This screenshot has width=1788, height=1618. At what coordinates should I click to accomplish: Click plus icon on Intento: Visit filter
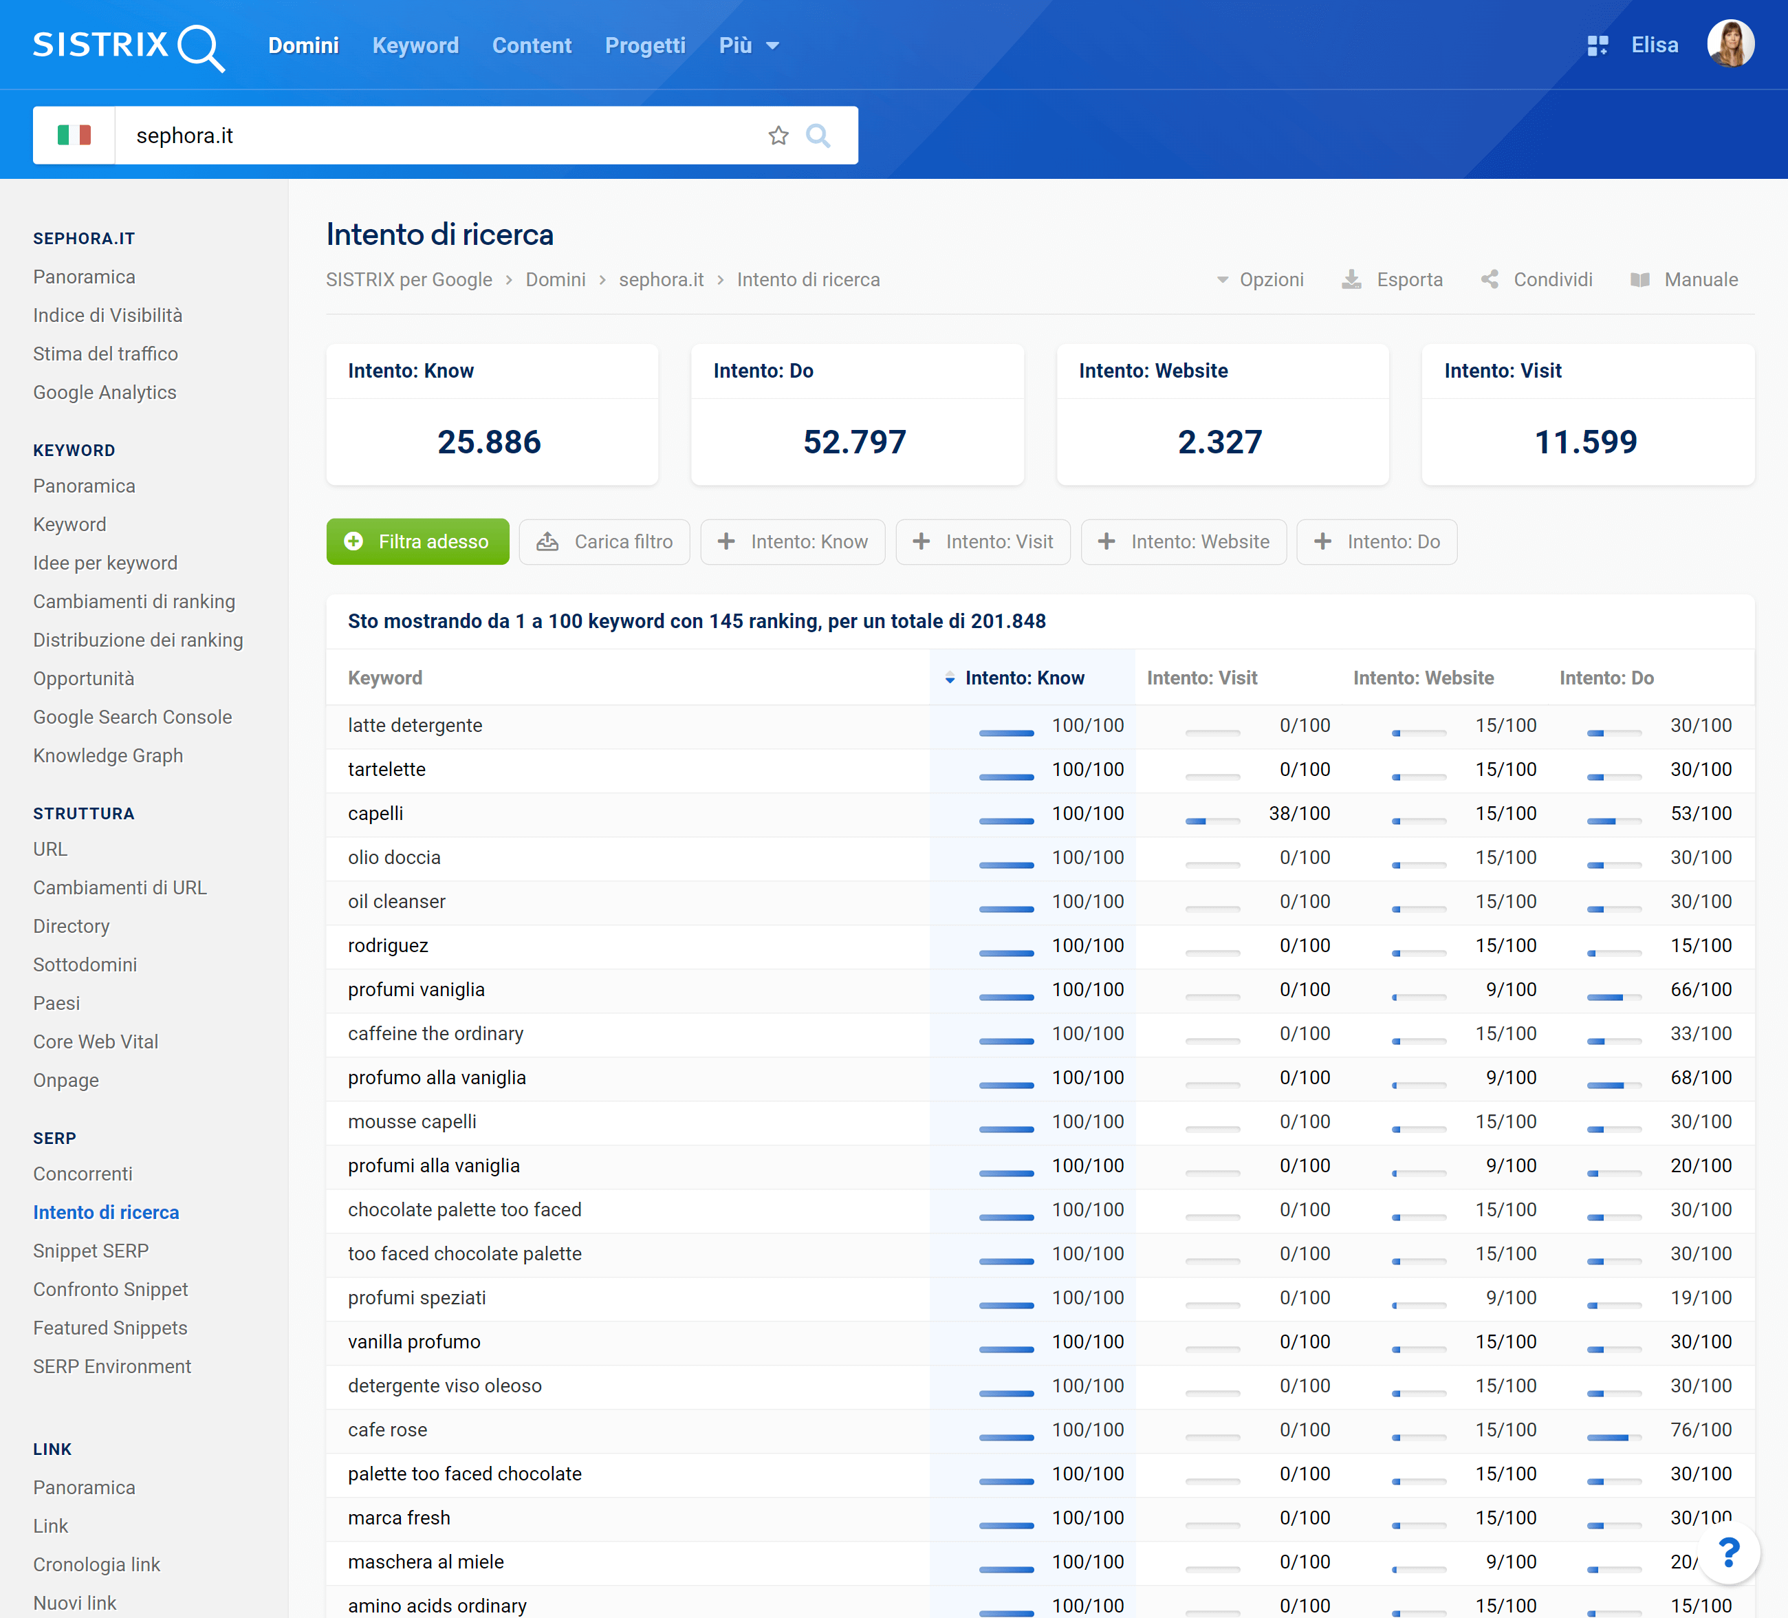tap(922, 541)
